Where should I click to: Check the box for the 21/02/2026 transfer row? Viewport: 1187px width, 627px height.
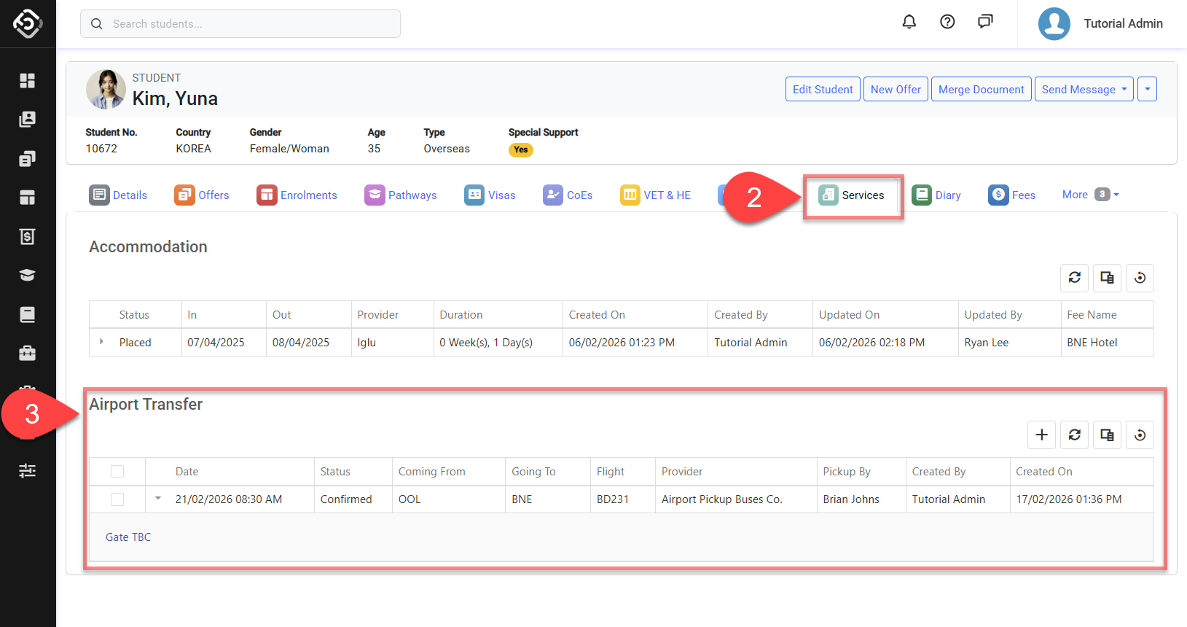click(117, 499)
